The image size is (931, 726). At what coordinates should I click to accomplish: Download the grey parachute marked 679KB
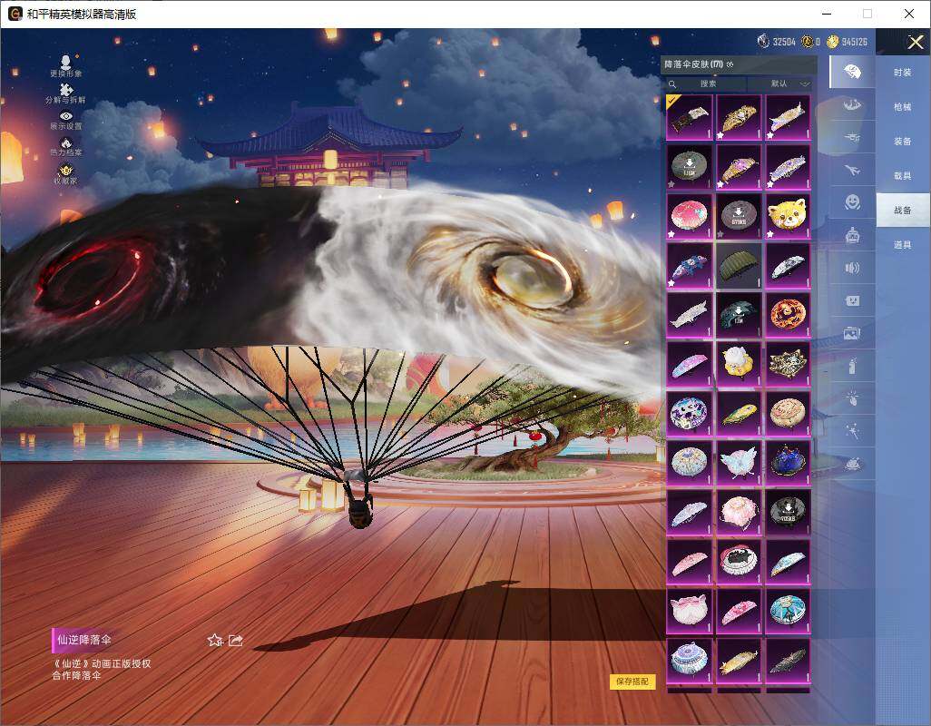point(739,216)
